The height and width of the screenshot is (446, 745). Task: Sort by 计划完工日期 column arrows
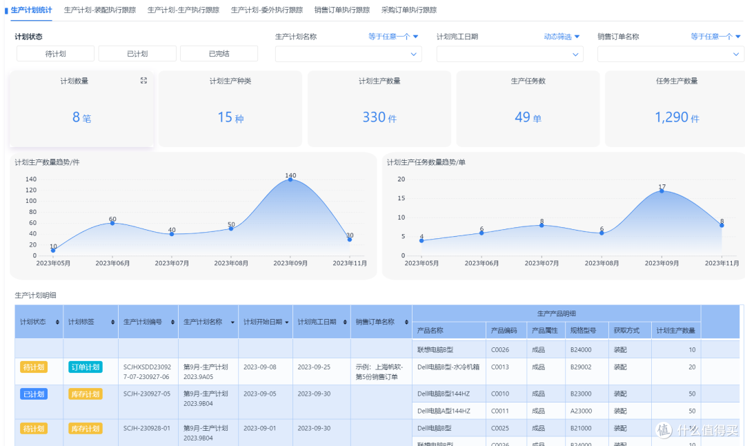(345, 322)
